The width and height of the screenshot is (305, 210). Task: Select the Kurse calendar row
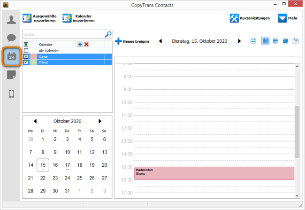(67, 56)
